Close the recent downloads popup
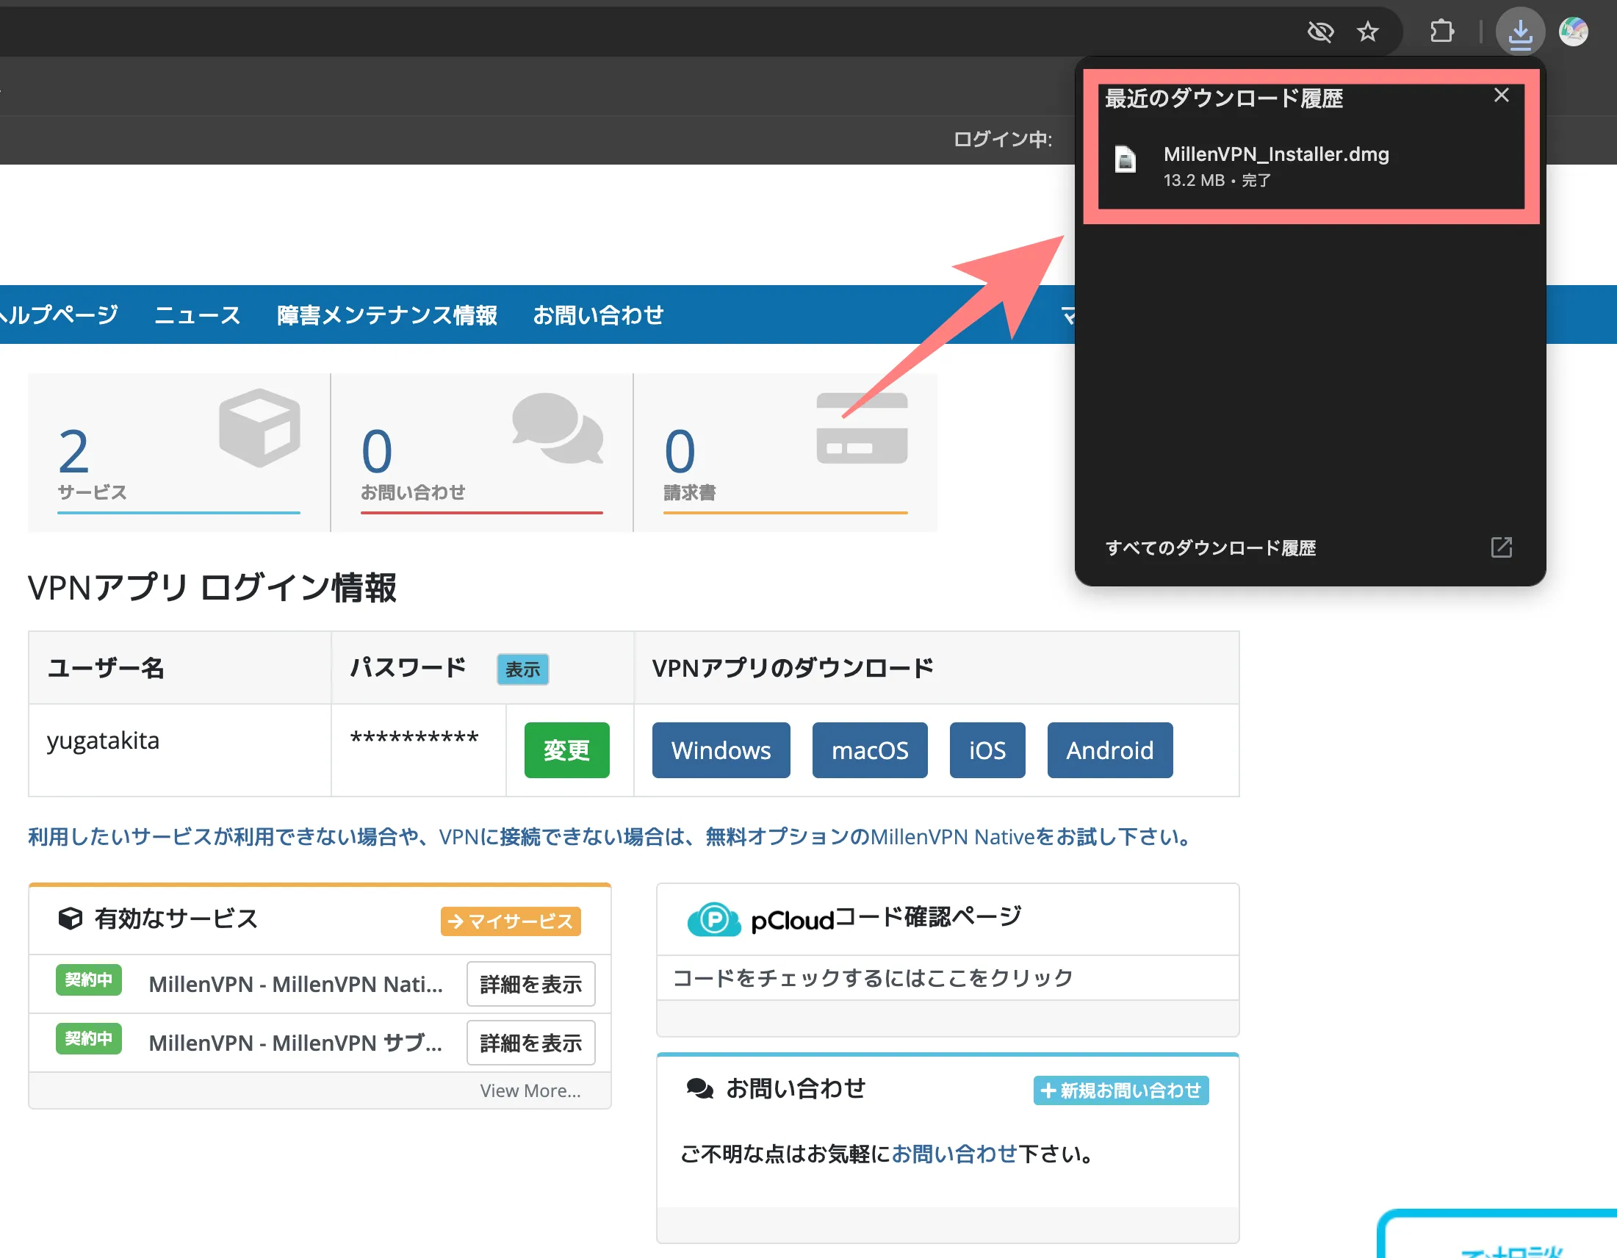 pyautogui.click(x=1501, y=95)
